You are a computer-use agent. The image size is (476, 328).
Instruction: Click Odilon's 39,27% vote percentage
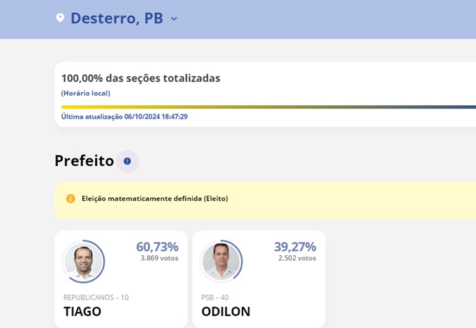click(295, 246)
